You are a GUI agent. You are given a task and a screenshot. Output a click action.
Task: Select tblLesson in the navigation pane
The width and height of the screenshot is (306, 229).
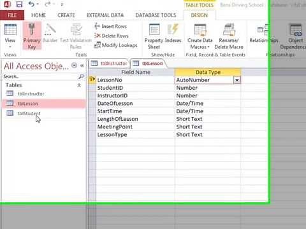coord(43,104)
